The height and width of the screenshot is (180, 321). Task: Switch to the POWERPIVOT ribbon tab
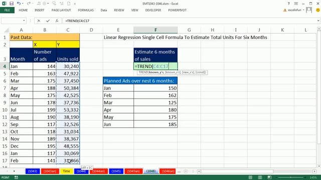pyautogui.click(x=177, y=10)
